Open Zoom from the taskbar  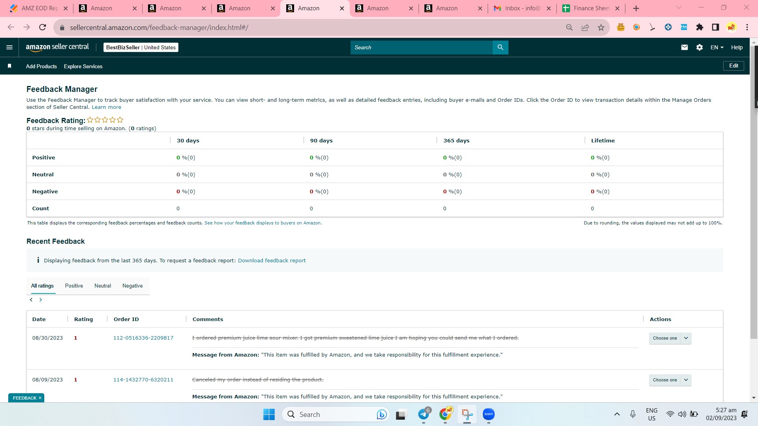click(x=489, y=415)
